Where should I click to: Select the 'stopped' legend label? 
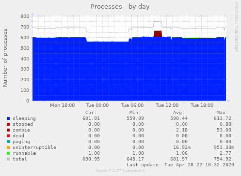tap(23, 124)
